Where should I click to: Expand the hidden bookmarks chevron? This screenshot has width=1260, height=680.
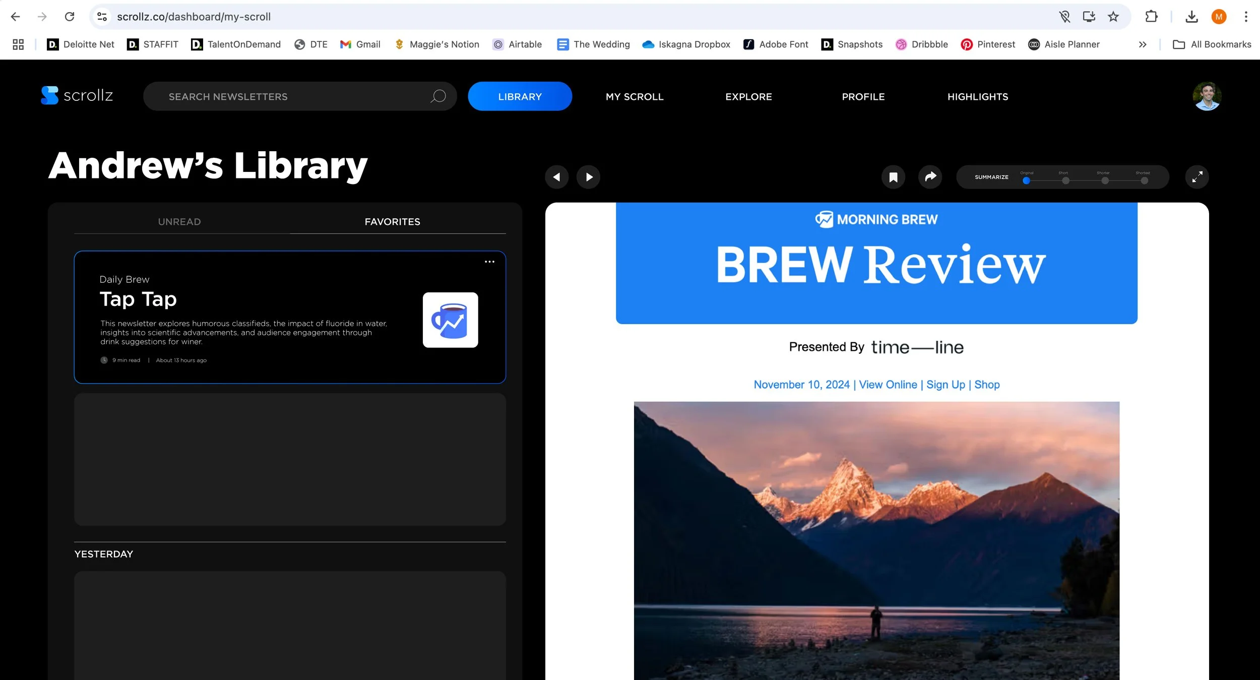(x=1143, y=44)
